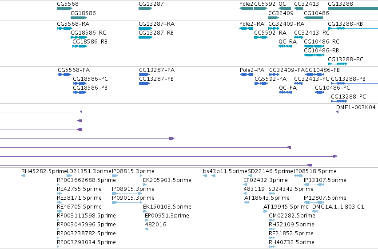378x249 pixels.
Task: Select transcript CG32413-RC
Action: (312, 33)
